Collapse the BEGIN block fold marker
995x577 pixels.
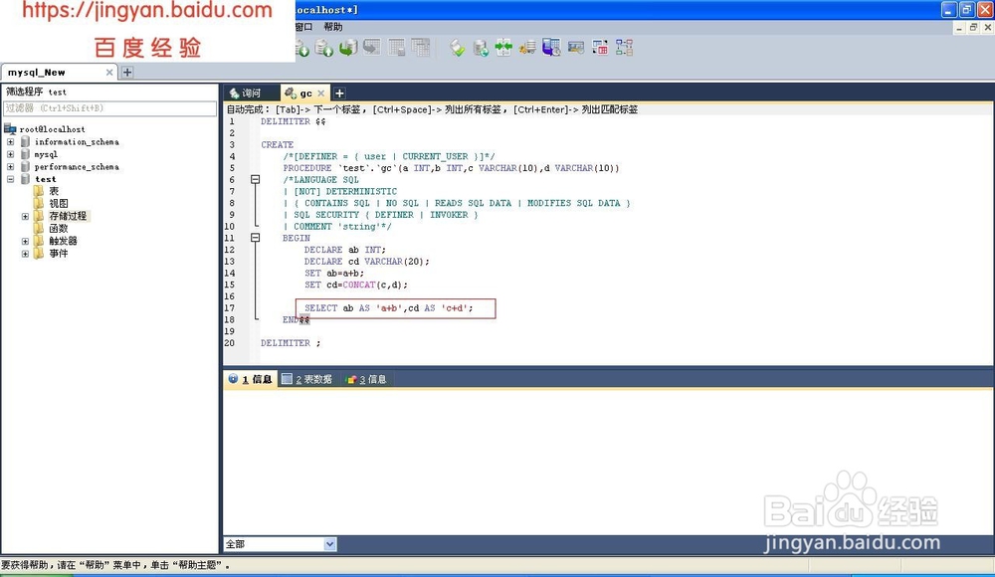coord(256,238)
